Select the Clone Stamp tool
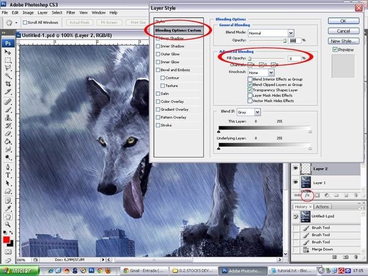This screenshot has width=368, height=276. [8, 118]
